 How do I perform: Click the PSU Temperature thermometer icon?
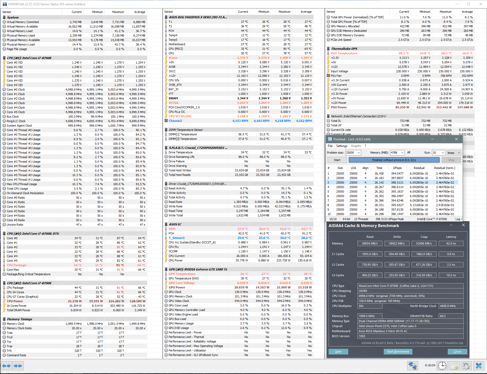(x=328, y=53)
